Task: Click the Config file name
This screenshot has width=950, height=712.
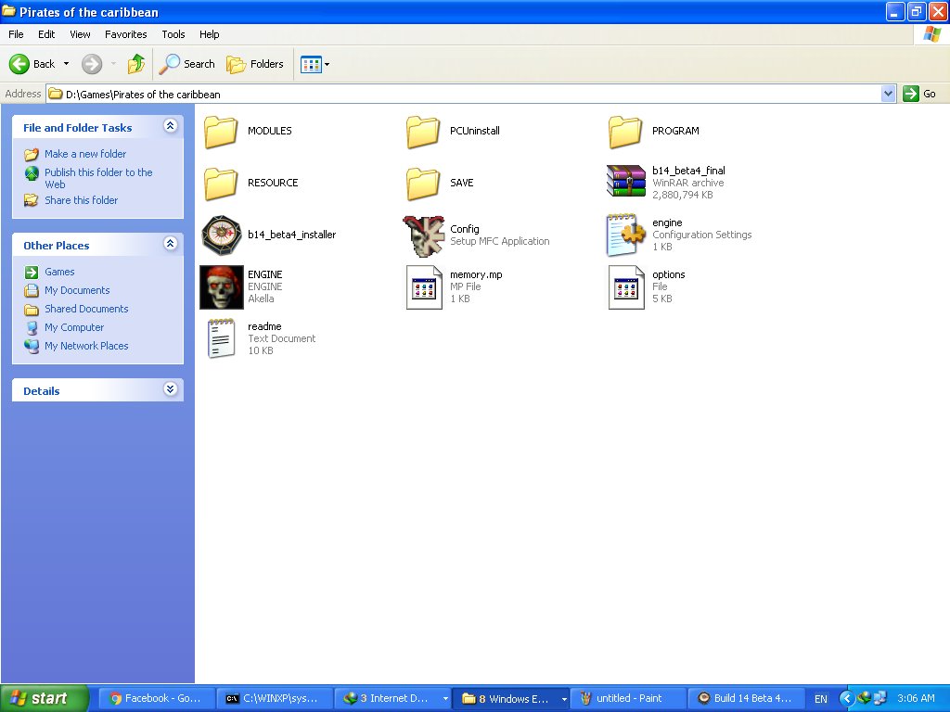Action: click(465, 229)
